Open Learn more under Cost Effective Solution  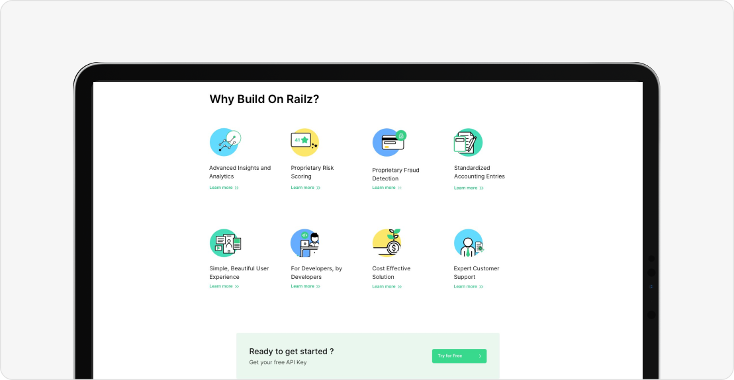click(x=387, y=287)
